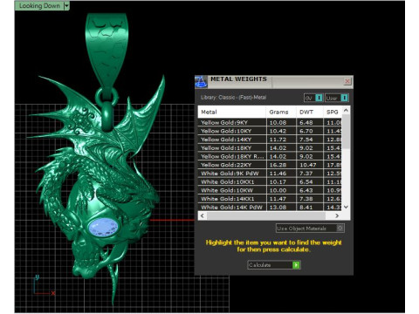This screenshot has width=419, height=314.
Task: Select the Yellow Gold:9KY row
Action: (x=270, y=122)
